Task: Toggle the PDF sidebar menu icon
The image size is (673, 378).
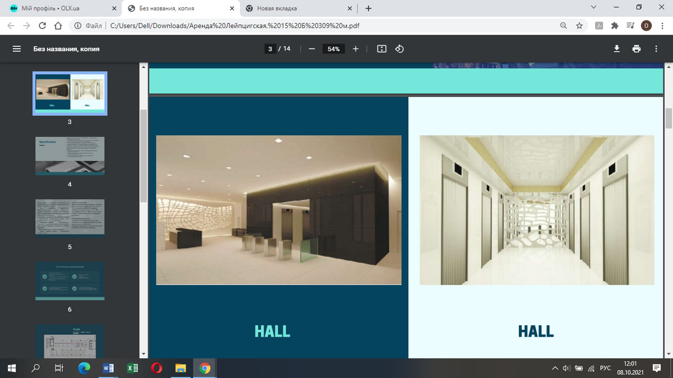Action: click(x=17, y=49)
